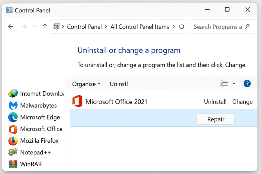Click the Internet Download Manager icon

click(13, 94)
